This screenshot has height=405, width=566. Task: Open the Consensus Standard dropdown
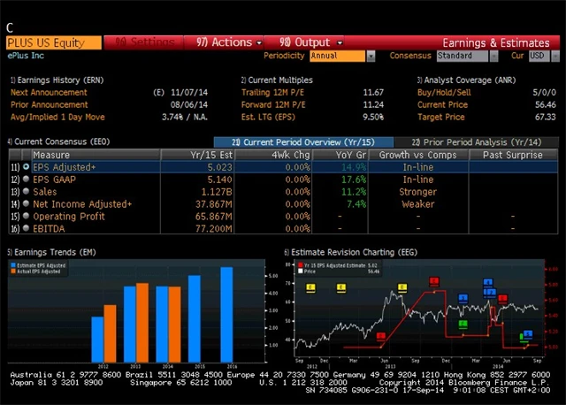click(x=466, y=56)
